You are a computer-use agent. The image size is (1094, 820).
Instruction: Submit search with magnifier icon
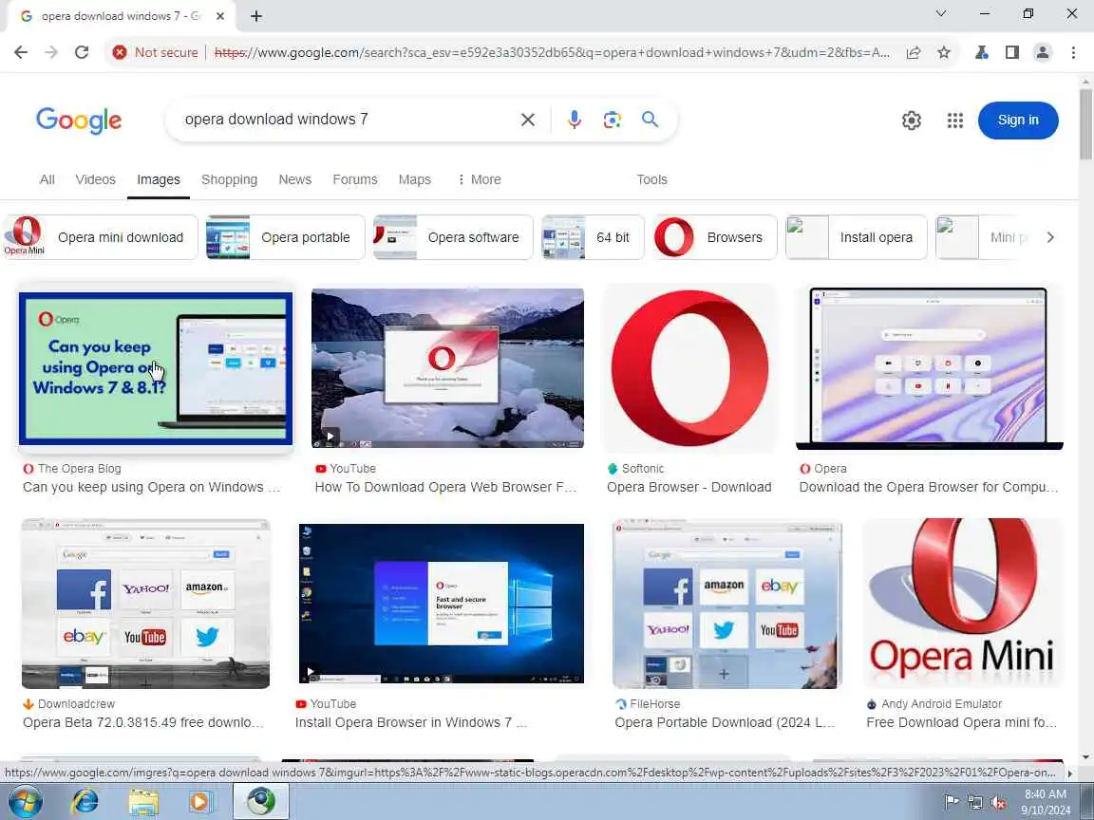point(650,120)
